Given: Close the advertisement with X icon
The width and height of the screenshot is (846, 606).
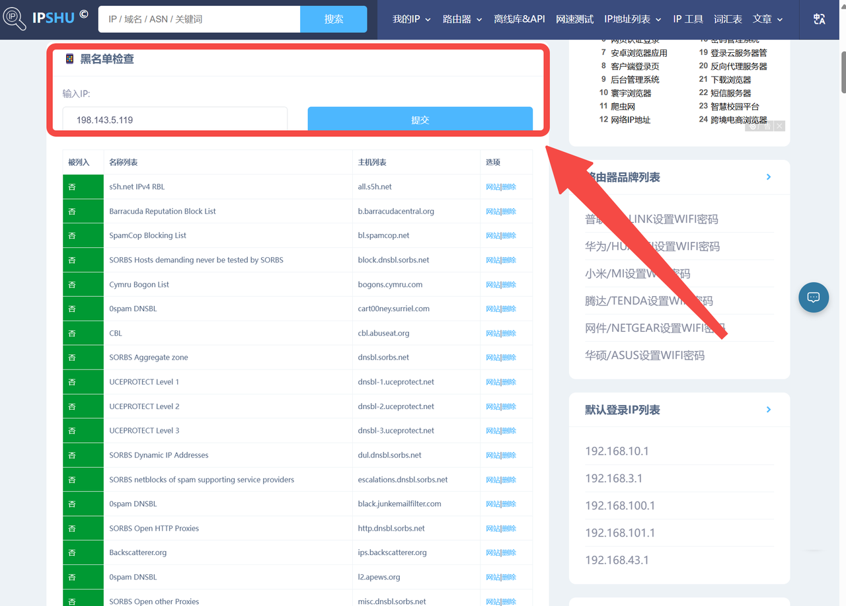Looking at the screenshot, I should pyautogui.click(x=779, y=126).
